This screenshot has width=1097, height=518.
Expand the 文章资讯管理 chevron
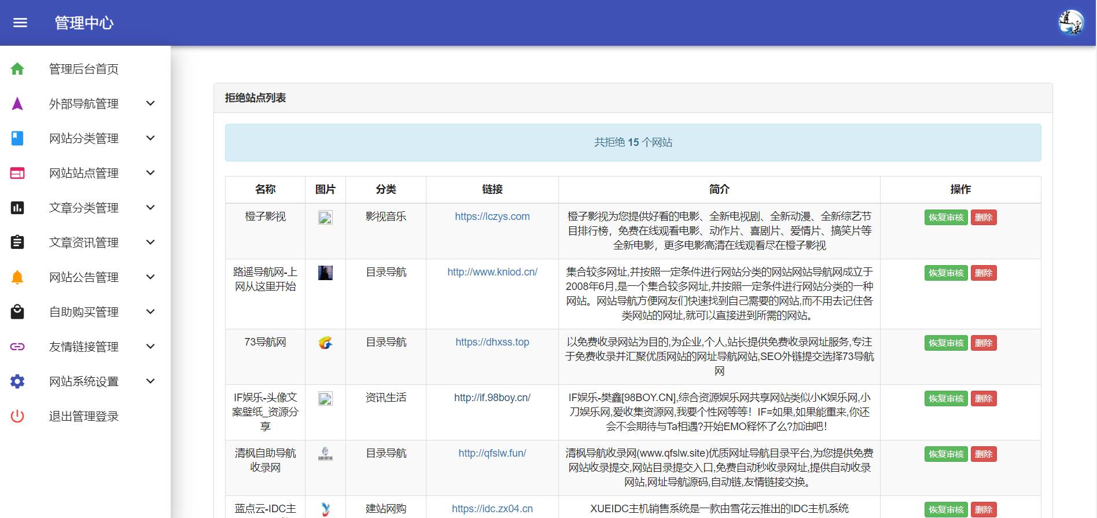pyautogui.click(x=150, y=243)
